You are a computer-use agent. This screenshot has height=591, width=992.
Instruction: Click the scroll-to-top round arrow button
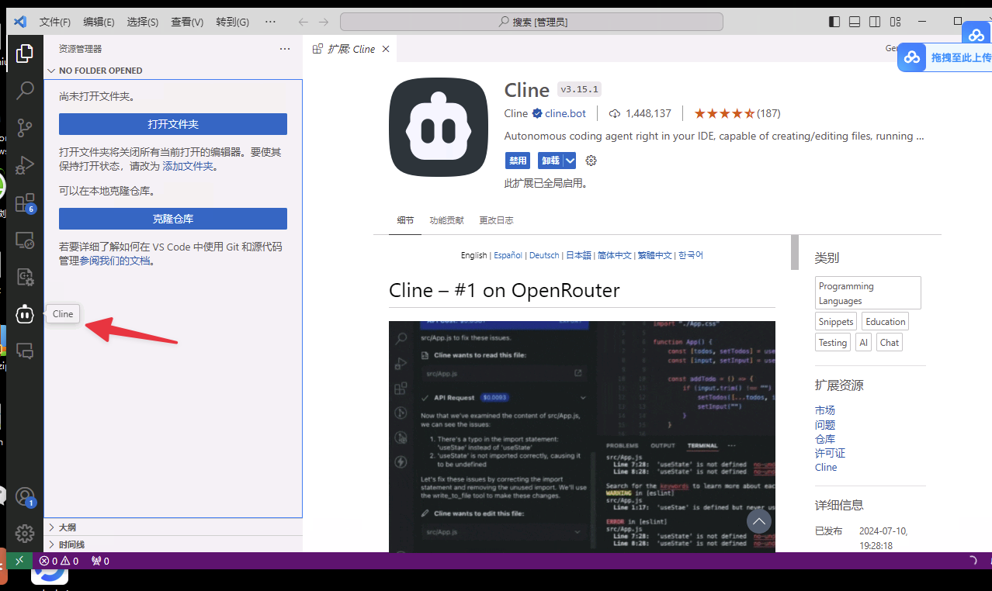tap(758, 521)
